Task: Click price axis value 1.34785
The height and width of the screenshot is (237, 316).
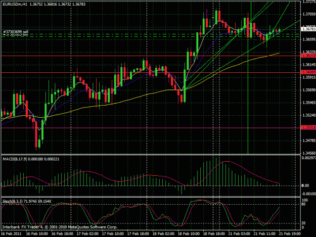Action: [x=309, y=140]
